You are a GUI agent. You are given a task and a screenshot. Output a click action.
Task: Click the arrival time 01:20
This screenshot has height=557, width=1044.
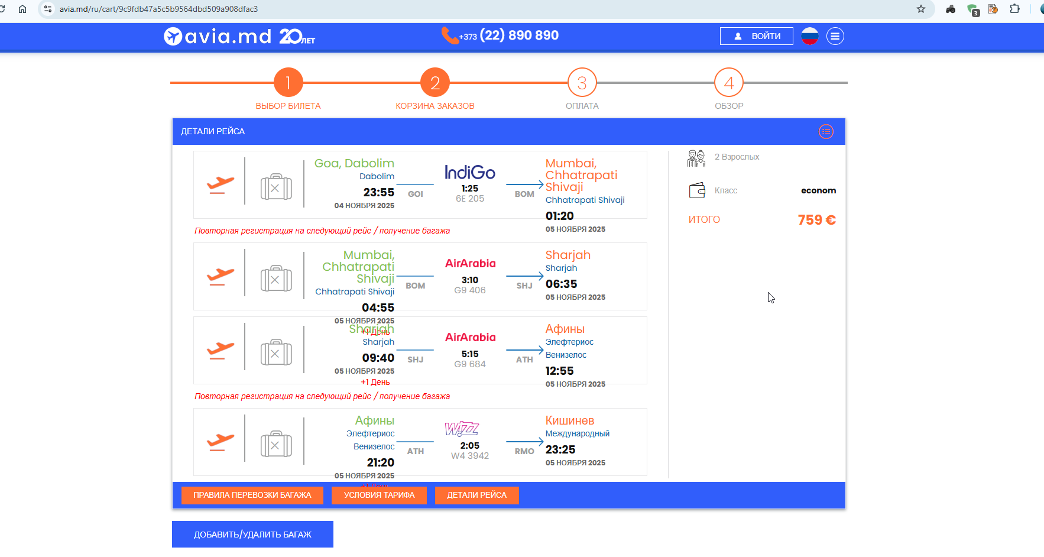(560, 216)
